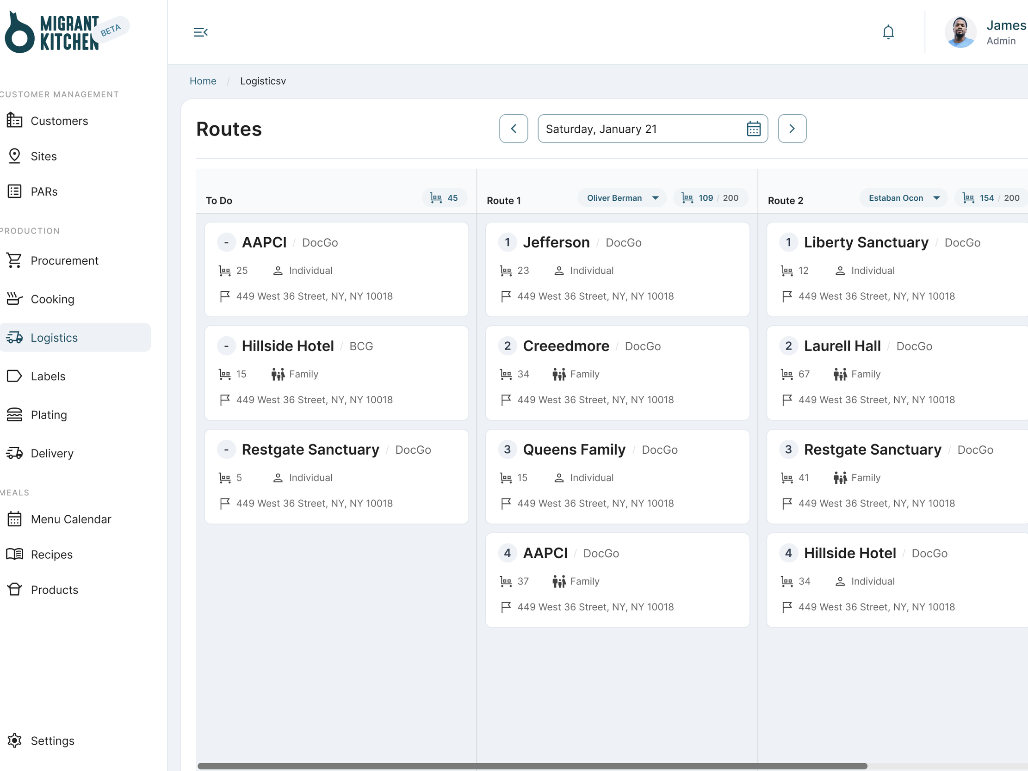Select the Creeedmore route card
The height and width of the screenshot is (771, 1028).
(617, 373)
